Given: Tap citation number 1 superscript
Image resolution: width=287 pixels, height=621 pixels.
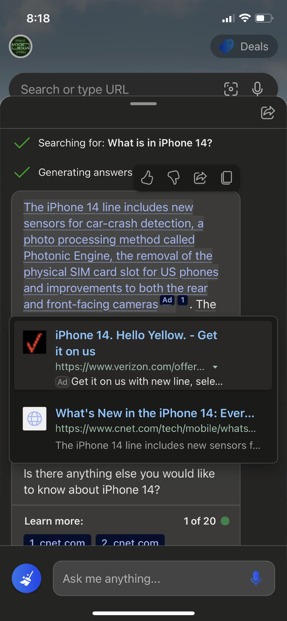Looking at the screenshot, I should [x=183, y=300].
